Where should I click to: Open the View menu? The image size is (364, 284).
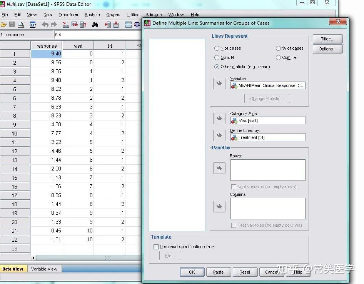coord(32,15)
